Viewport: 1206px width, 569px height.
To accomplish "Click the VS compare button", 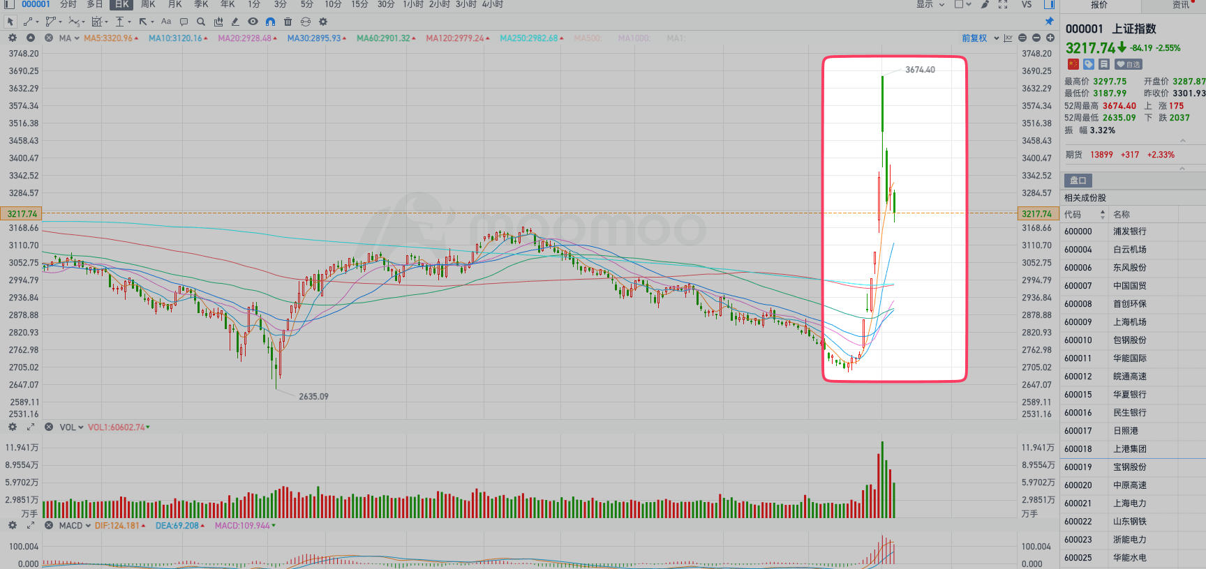I will pyautogui.click(x=1027, y=4).
